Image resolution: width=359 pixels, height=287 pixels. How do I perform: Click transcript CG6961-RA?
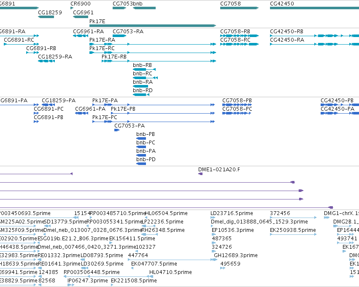(x=81, y=36)
